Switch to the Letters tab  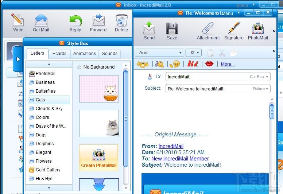click(37, 53)
